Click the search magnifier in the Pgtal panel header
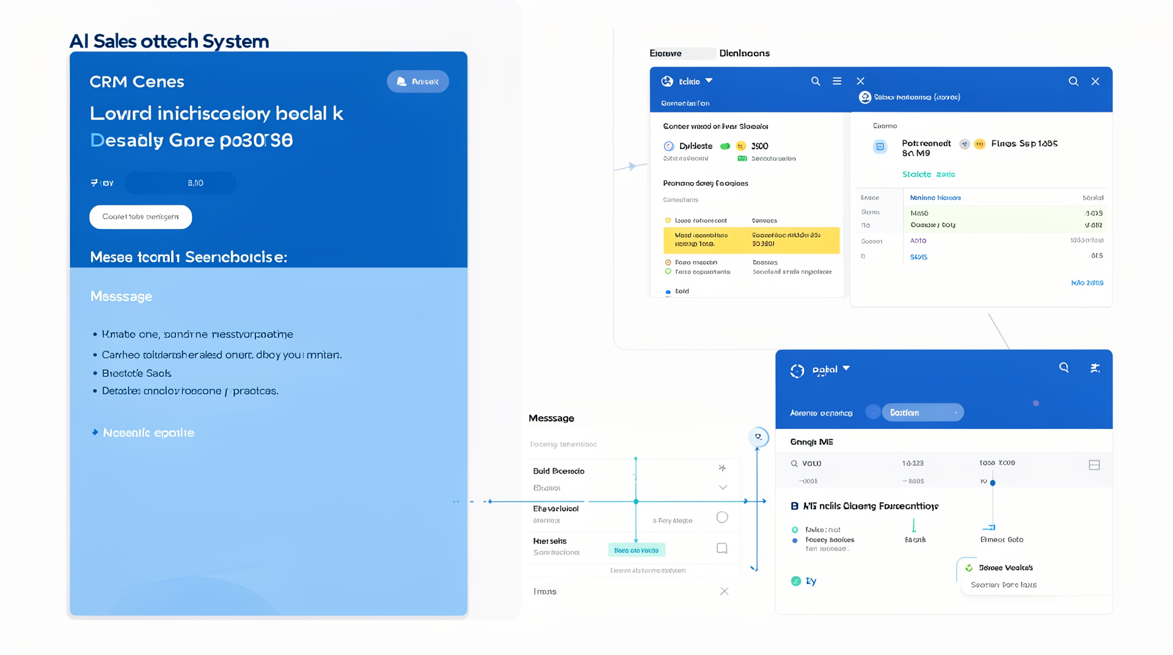1173x655 pixels. 1064,368
